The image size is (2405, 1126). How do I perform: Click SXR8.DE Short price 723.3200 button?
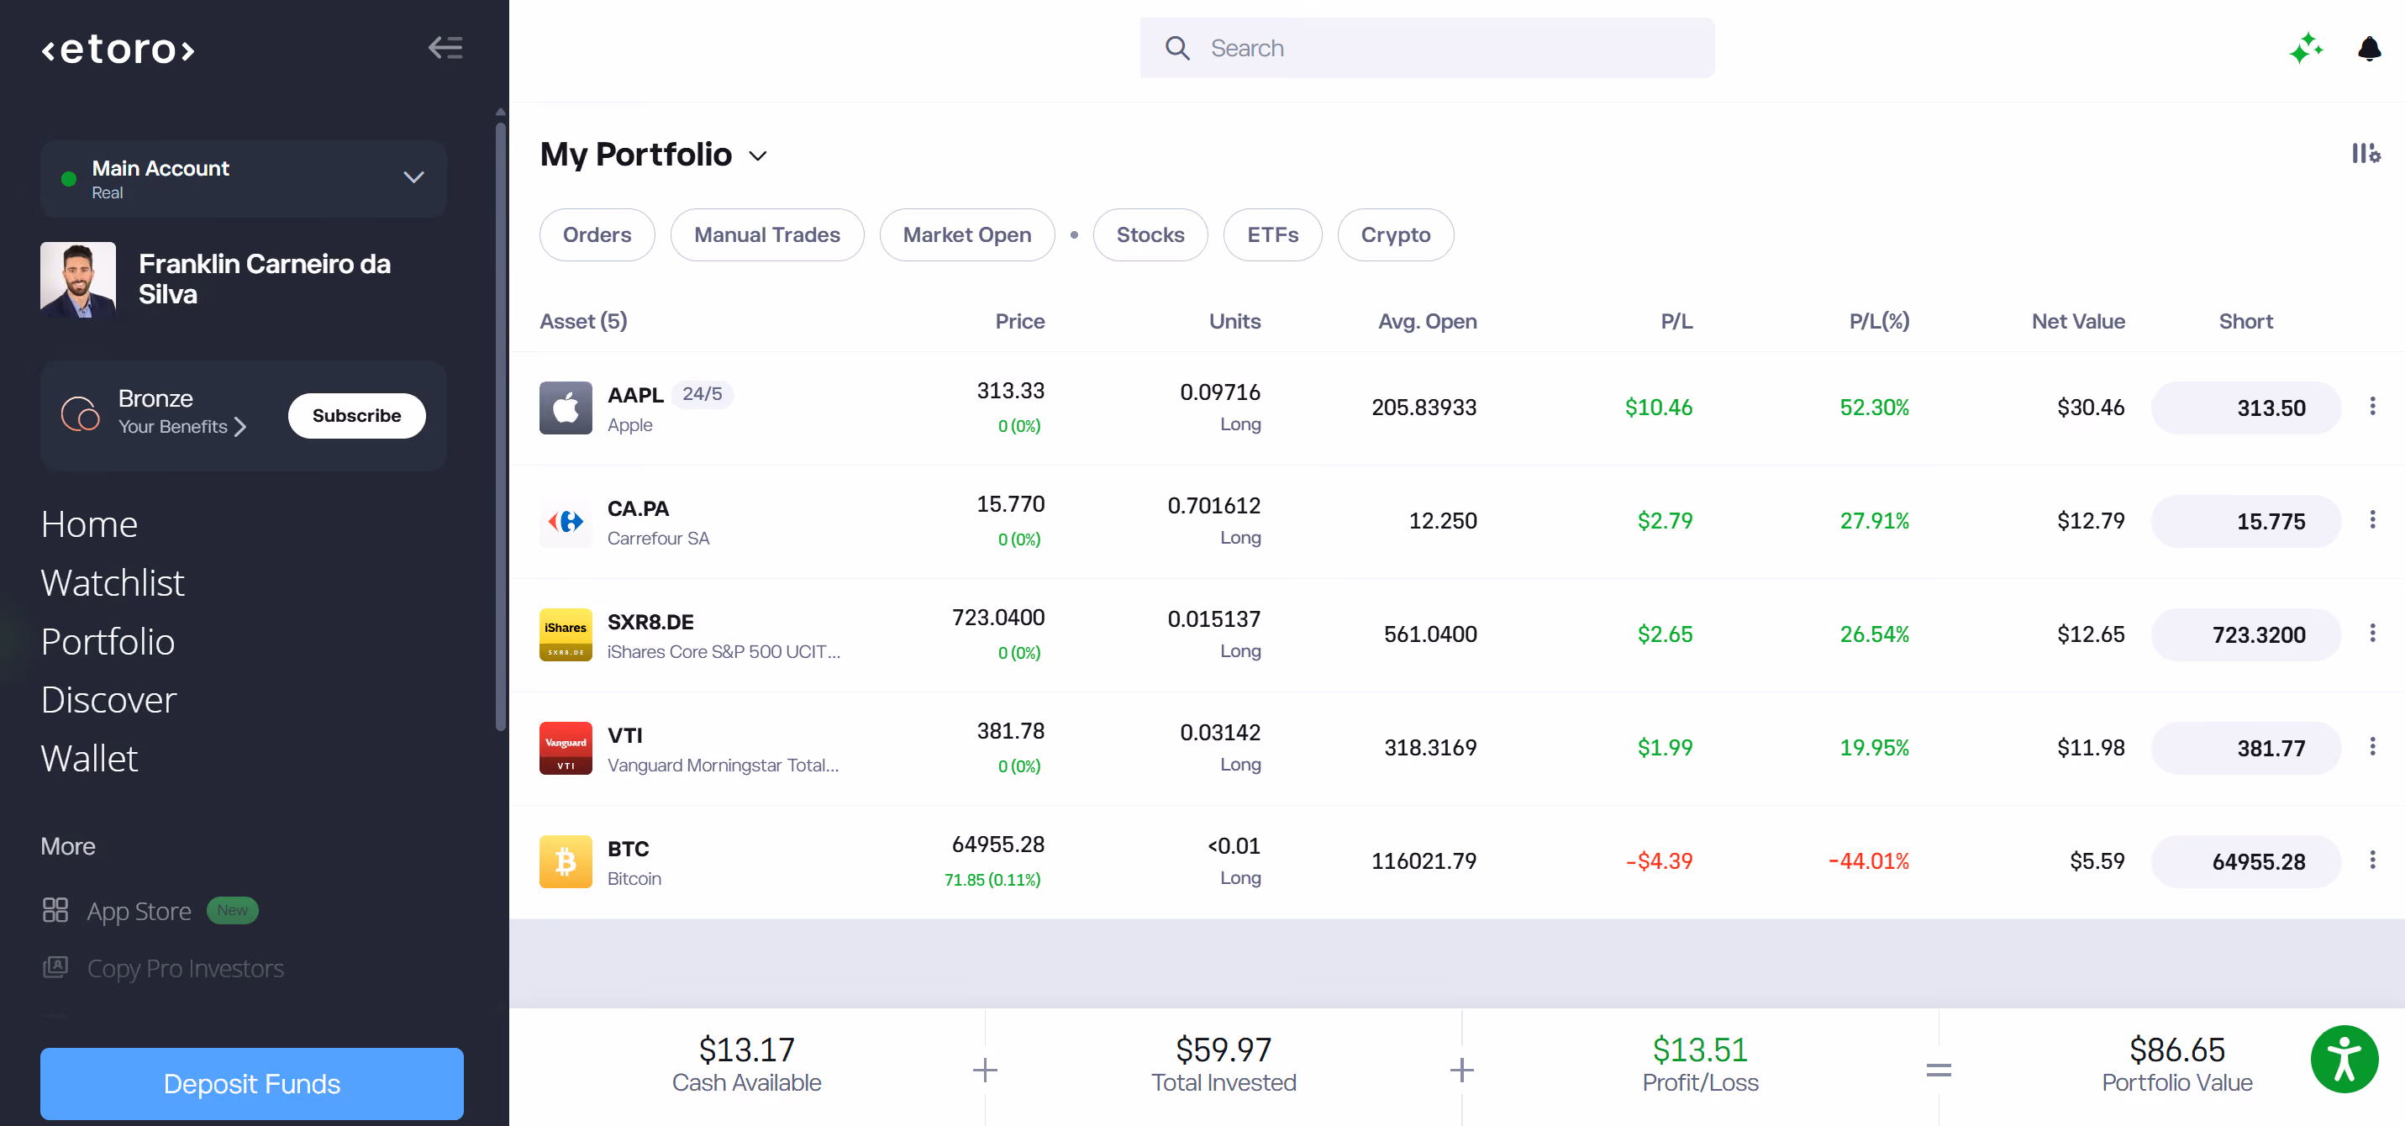click(x=2245, y=635)
